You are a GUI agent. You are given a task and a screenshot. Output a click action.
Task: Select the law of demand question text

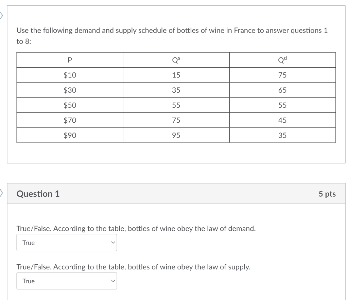[x=135, y=229]
